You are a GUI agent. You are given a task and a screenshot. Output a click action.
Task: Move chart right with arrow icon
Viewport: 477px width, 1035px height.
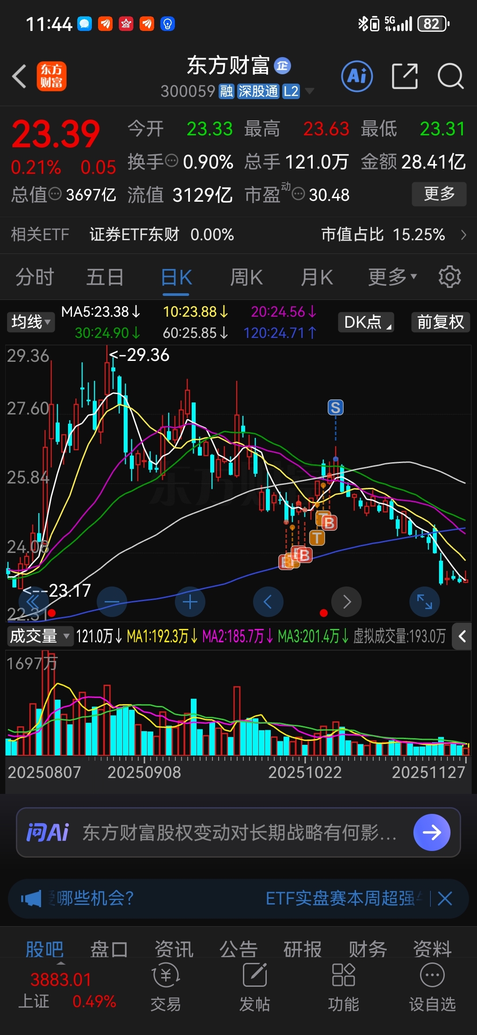click(346, 602)
